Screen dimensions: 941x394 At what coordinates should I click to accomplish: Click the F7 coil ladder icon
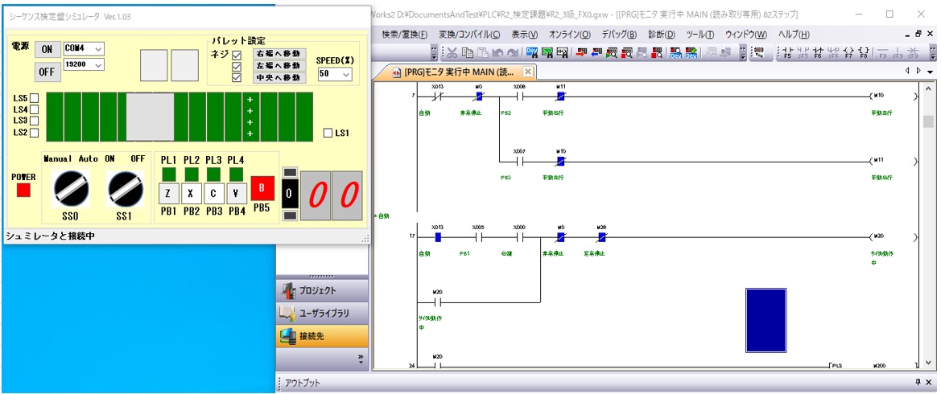pyautogui.click(x=847, y=52)
